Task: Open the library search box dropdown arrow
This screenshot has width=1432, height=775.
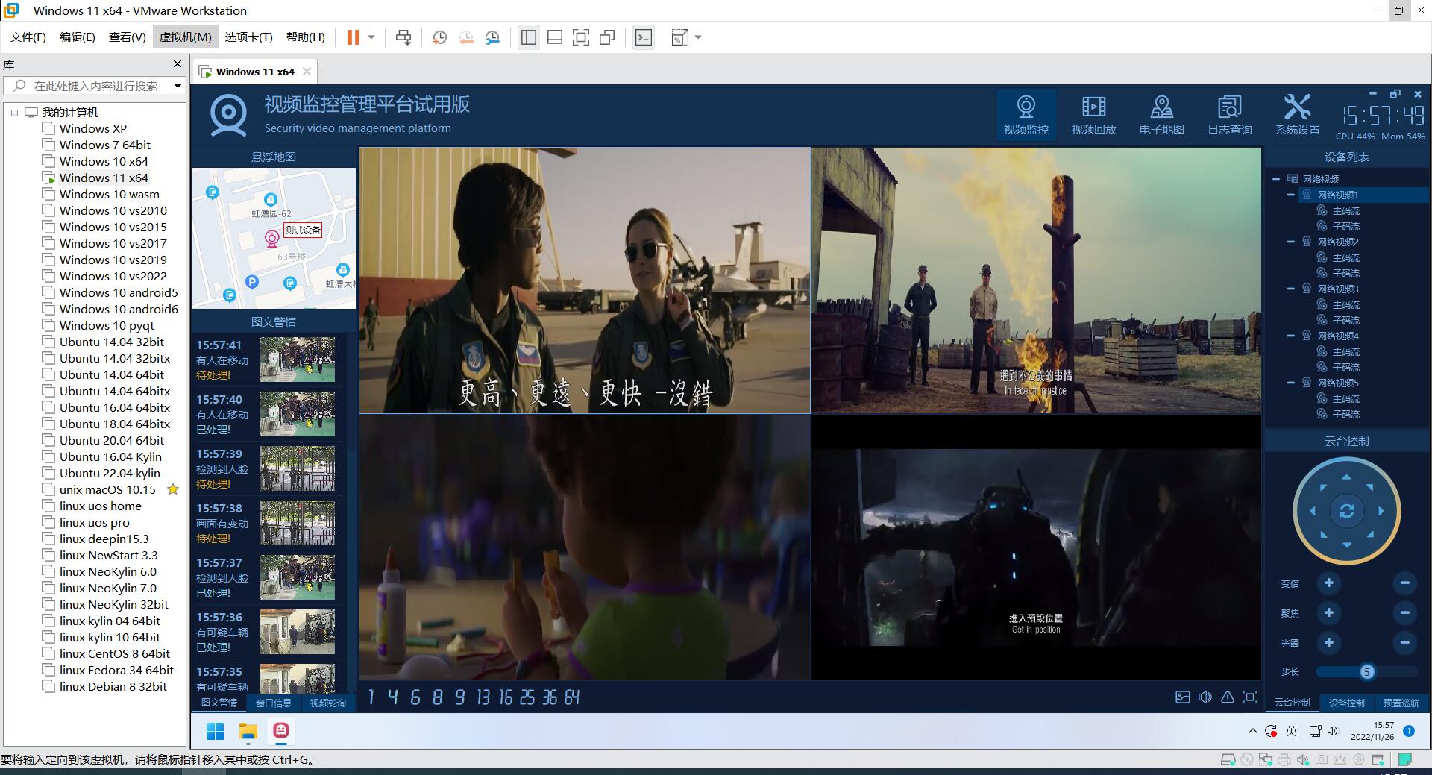Action: click(x=178, y=86)
